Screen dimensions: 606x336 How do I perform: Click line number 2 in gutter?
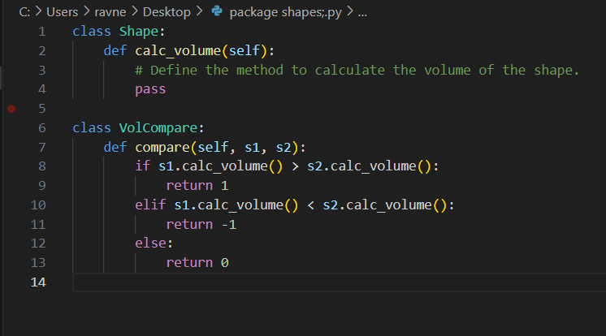(x=42, y=51)
